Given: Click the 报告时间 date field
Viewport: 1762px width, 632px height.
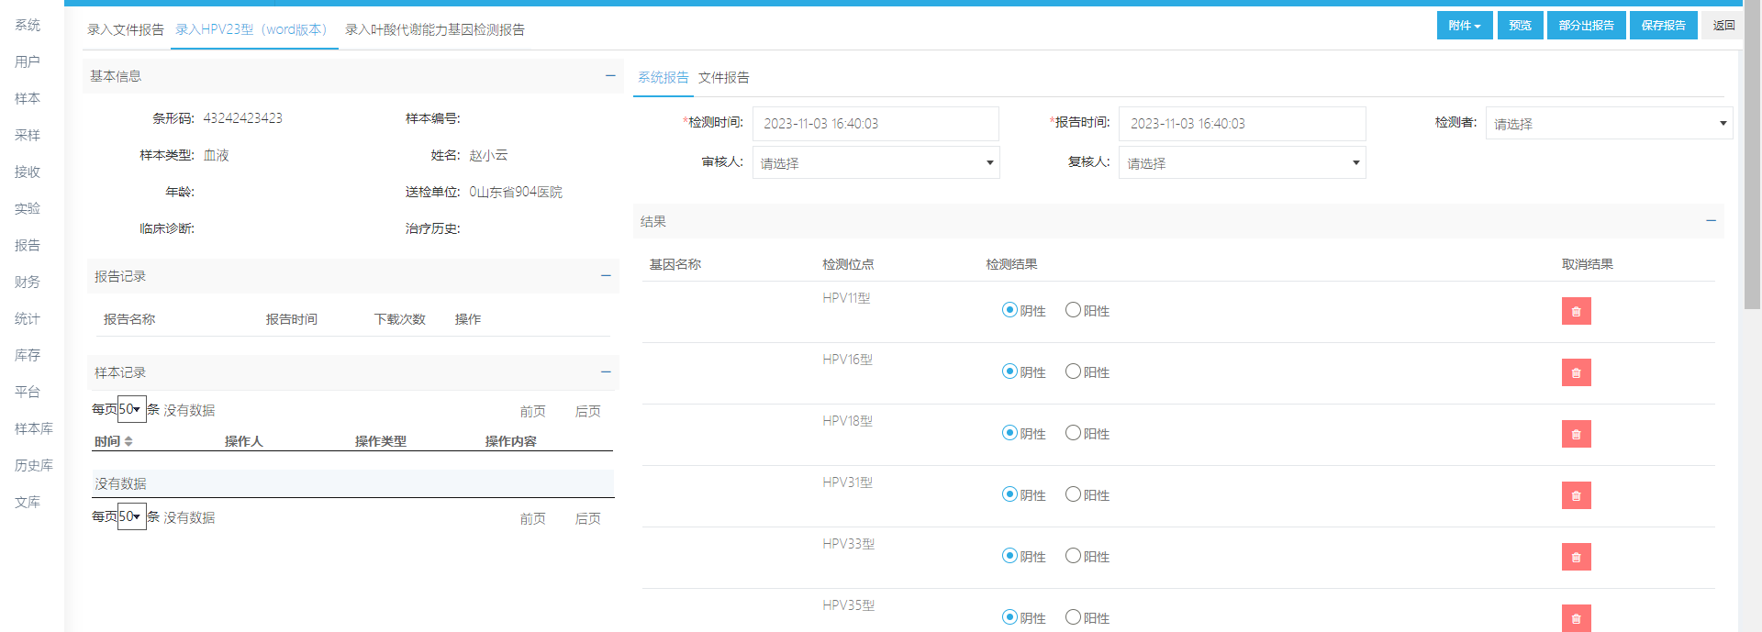Looking at the screenshot, I should click(1242, 124).
